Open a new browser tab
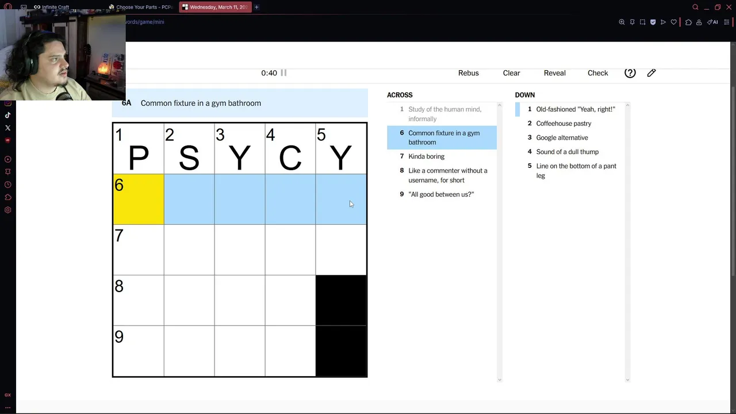Image resolution: width=736 pixels, height=414 pixels. coord(256,7)
